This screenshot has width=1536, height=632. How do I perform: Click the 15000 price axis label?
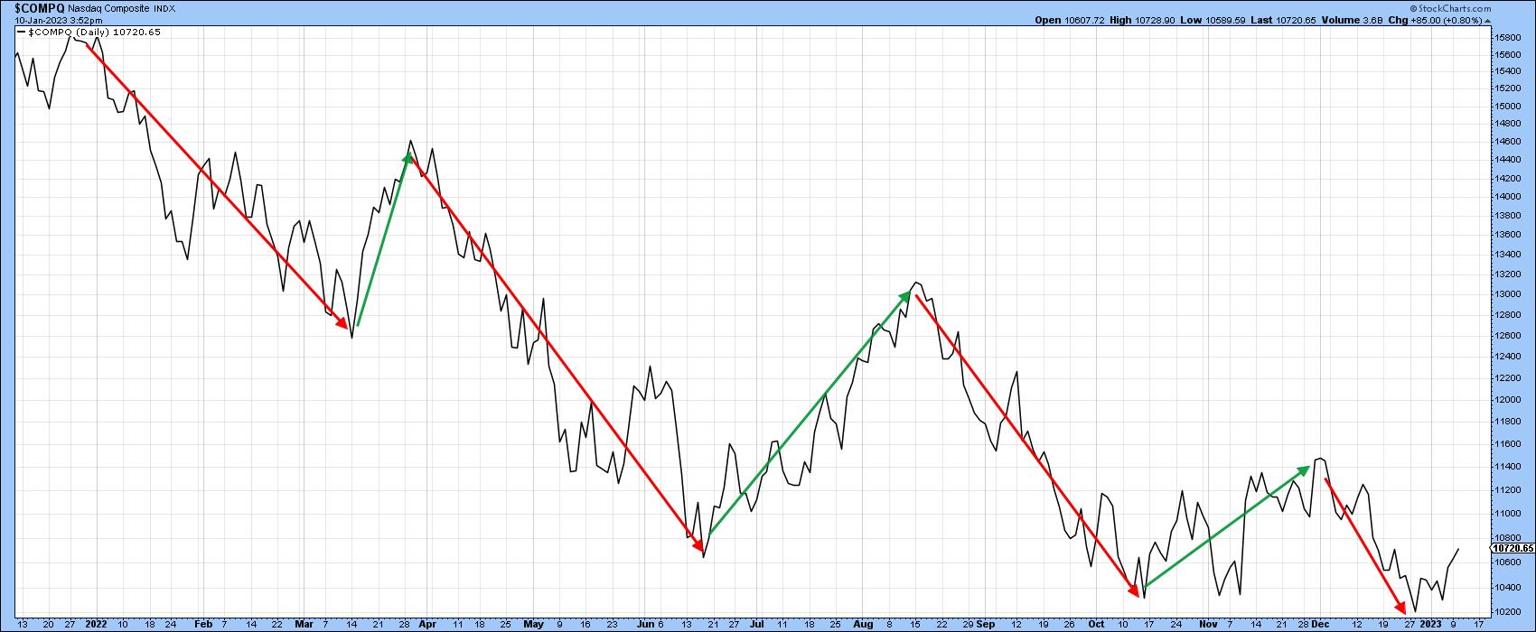pyautogui.click(x=1508, y=106)
